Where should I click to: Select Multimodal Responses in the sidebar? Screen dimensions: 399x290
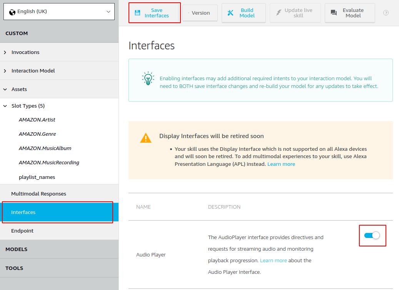[38, 194]
